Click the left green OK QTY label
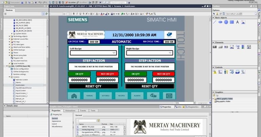Image resolution: width=261 pixels, height=137 pixels. click(x=80, y=74)
